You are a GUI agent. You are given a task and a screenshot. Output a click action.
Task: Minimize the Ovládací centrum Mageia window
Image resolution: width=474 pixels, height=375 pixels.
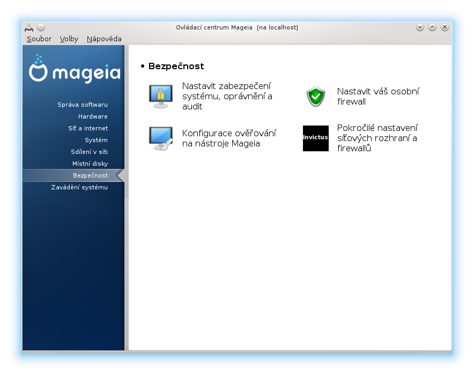pyautogui.click(x=420, y=27)
